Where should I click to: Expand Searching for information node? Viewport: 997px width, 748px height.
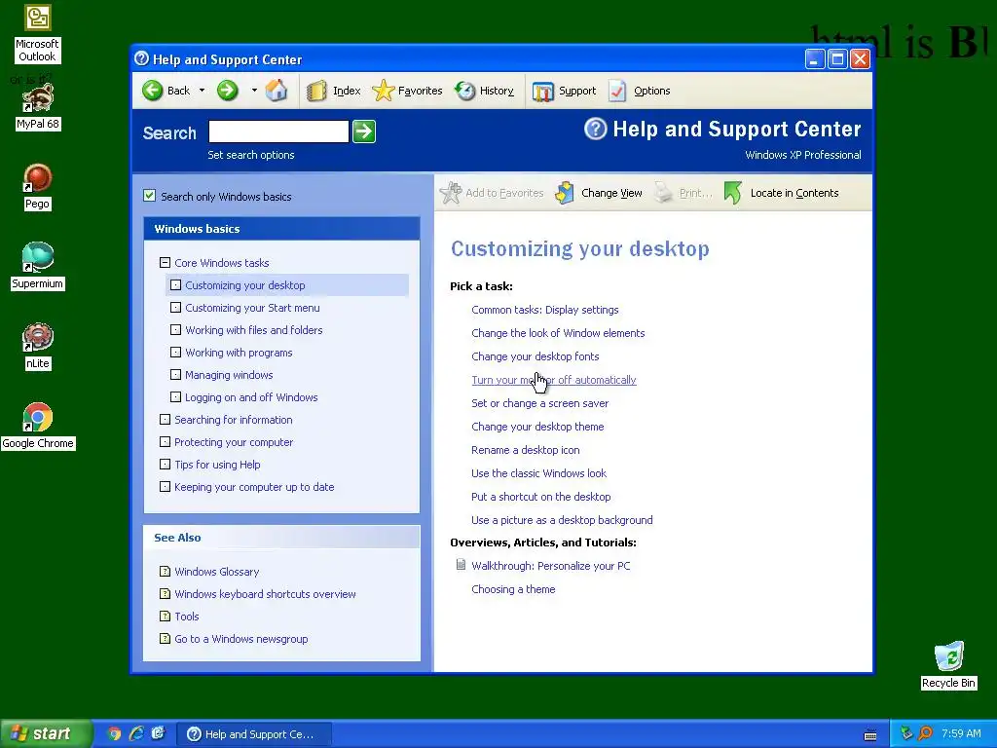point(165,420)
